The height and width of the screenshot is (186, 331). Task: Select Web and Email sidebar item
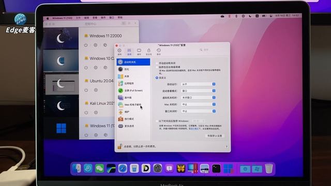133,105
